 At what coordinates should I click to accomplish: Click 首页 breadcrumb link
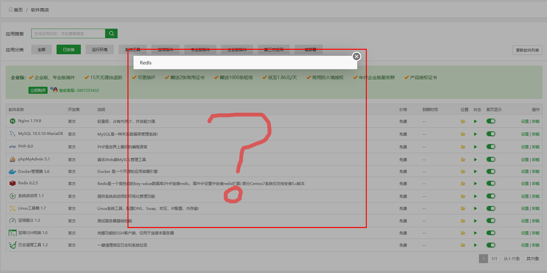coord(18,10)
